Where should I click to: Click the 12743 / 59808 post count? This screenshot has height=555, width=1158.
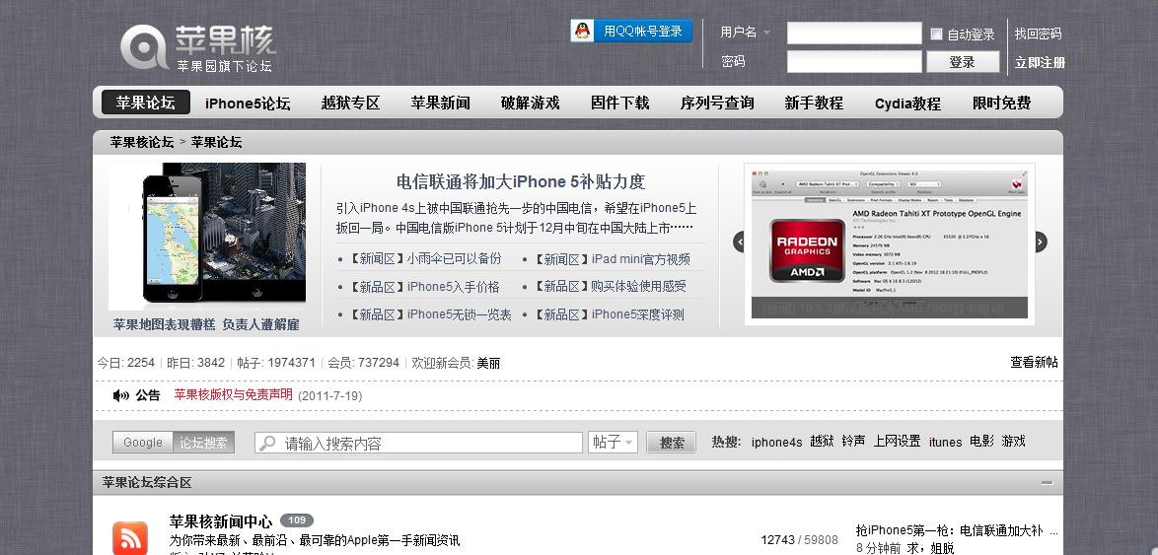click(x=800, y=540)
